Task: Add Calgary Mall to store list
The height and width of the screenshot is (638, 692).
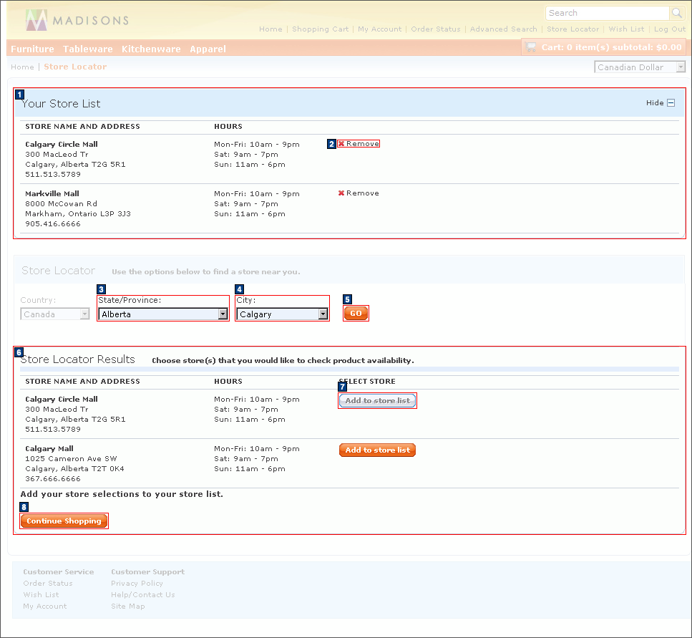Action: pos(377,450)
